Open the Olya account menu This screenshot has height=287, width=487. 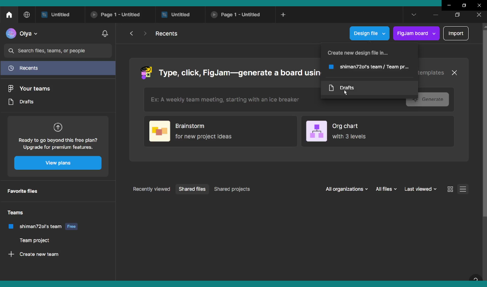coord(29,33)
